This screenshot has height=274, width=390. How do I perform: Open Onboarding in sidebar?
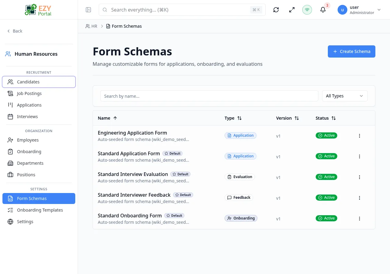(x=39, y=152)
